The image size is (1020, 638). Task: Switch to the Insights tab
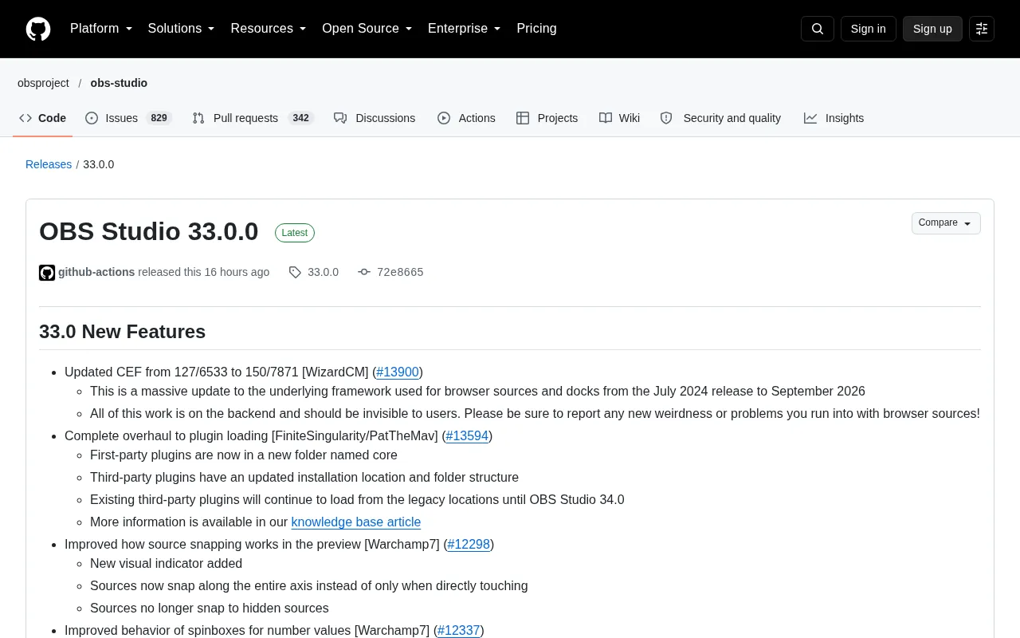pos(834,118)
